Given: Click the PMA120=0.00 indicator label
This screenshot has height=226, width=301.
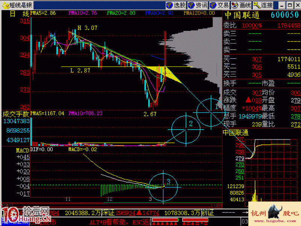Looking at the screenshot, I should click(x=199, y=13).
